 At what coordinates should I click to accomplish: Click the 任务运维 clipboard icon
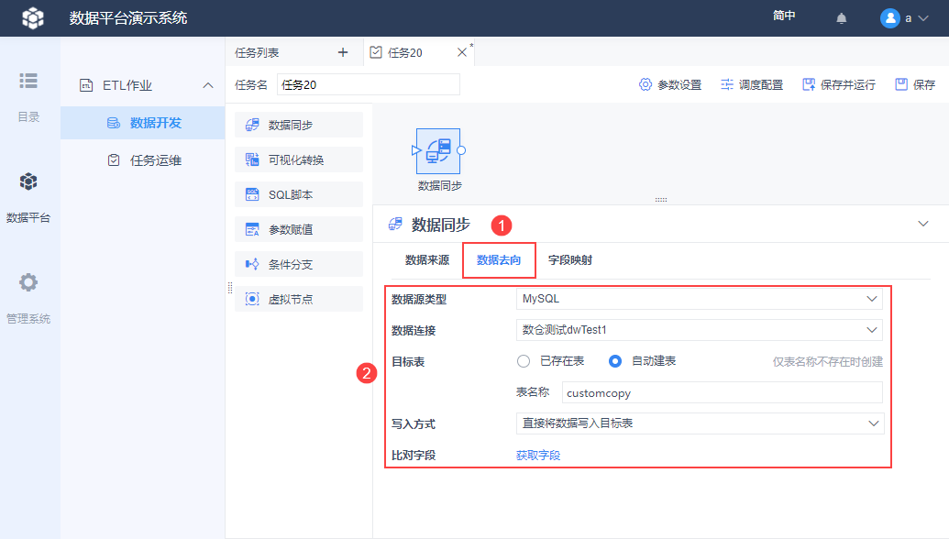click(x=113, y=160)
